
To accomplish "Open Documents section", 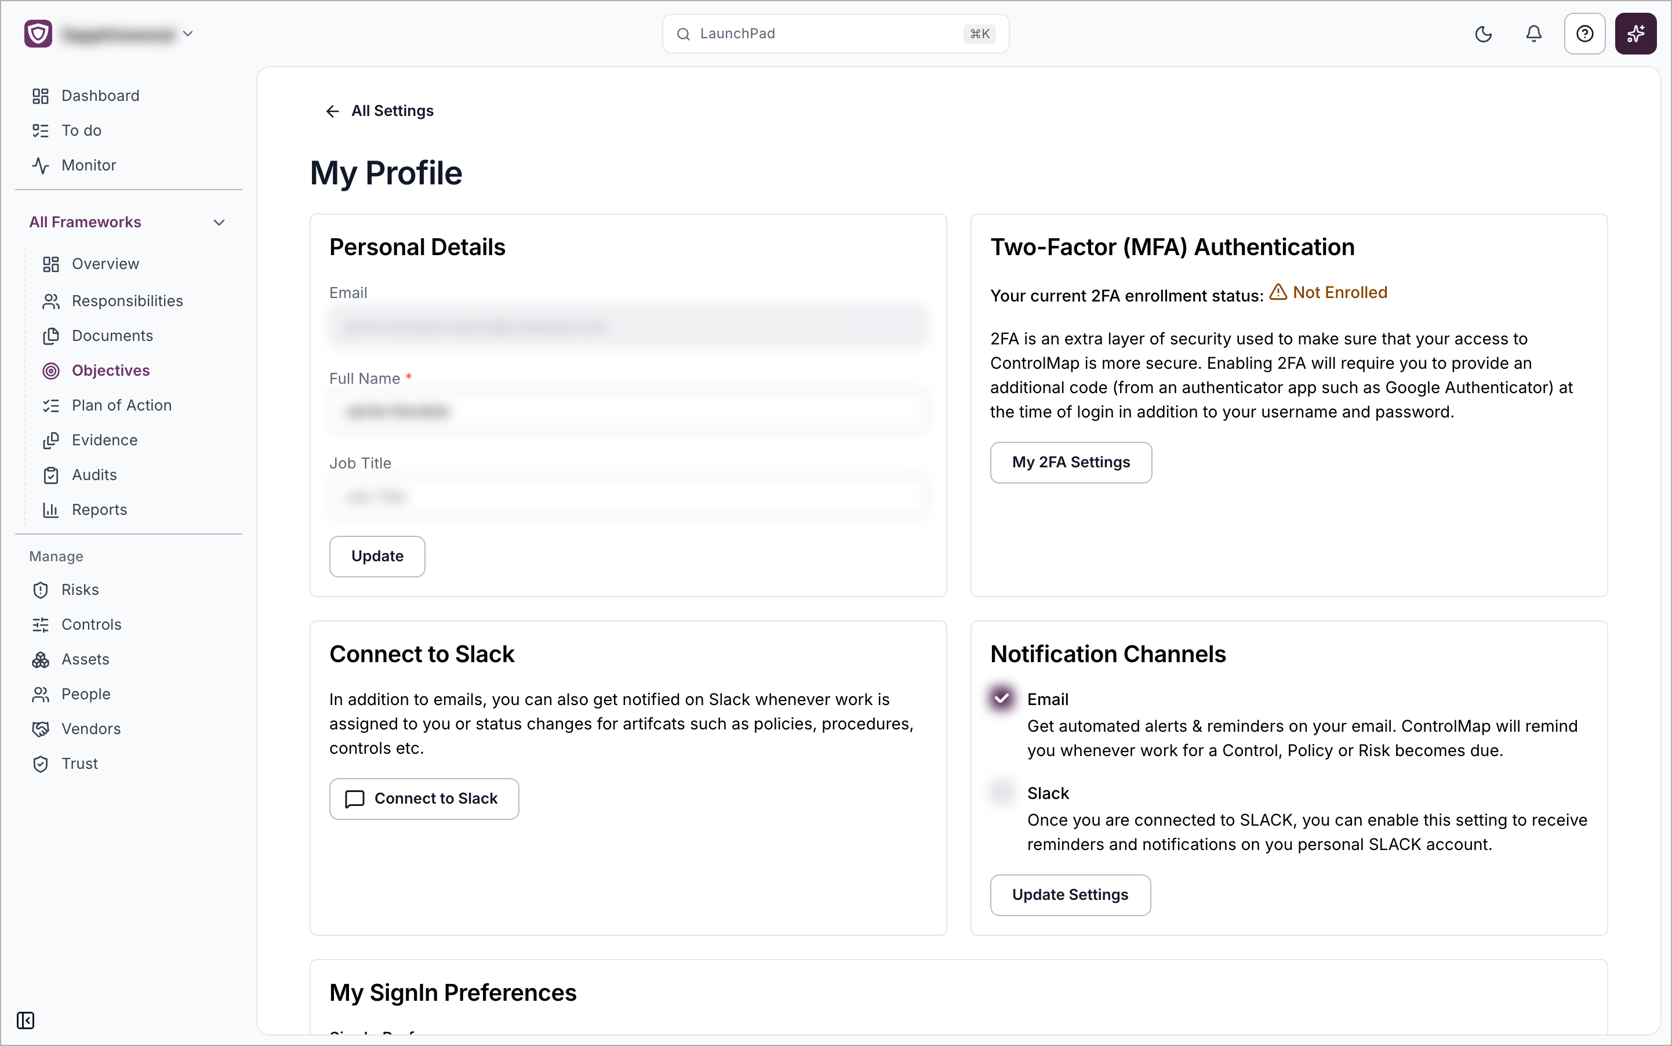I will pyautogui.click(x=112, y=336).
